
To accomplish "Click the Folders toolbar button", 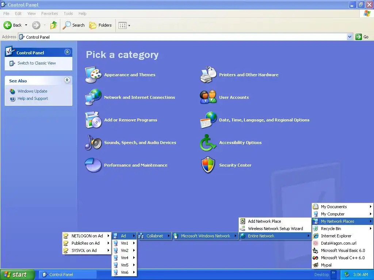I will 100,25.
